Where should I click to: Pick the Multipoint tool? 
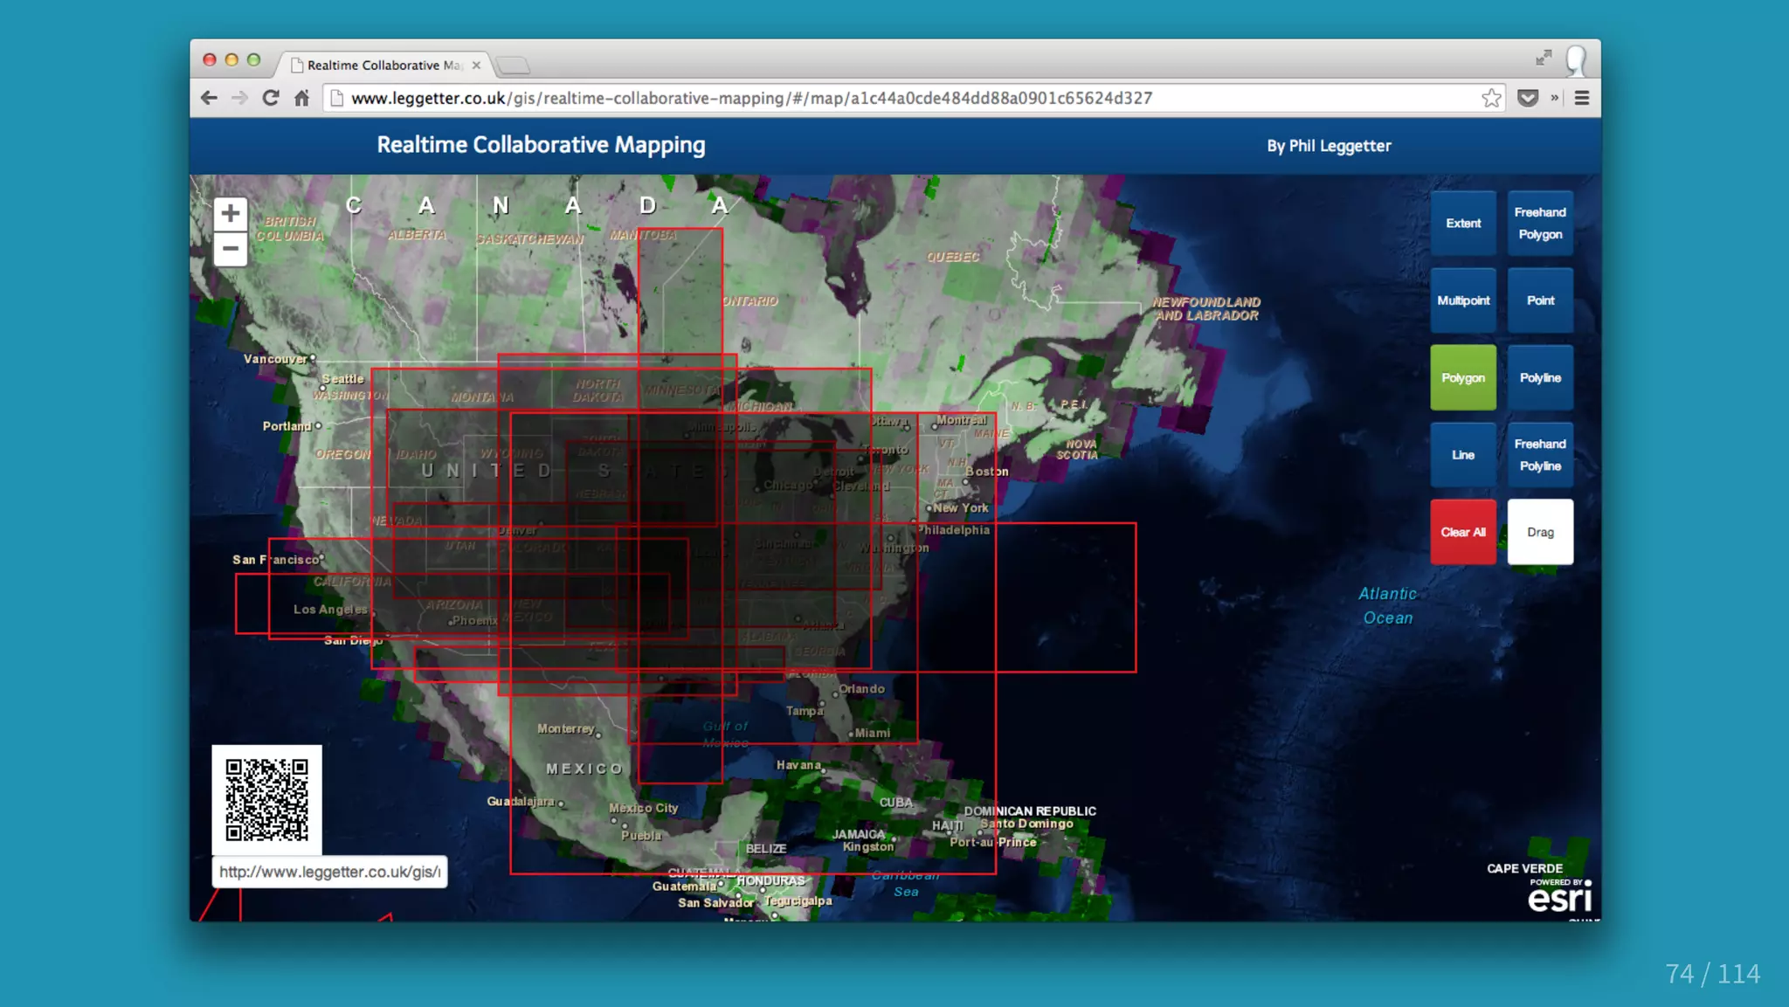(1462, 300)
